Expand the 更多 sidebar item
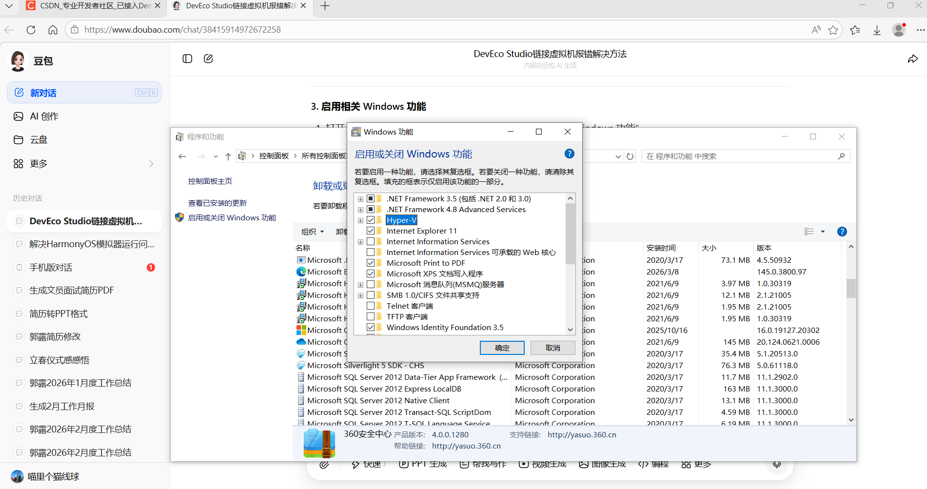Screen dimensions: 927x489 pos(84,164)
